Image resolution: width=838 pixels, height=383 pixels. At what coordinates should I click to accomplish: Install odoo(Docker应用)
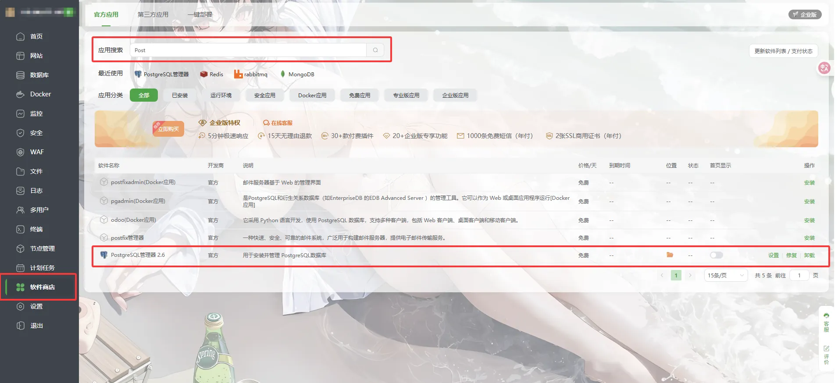[x=809, y=220]
